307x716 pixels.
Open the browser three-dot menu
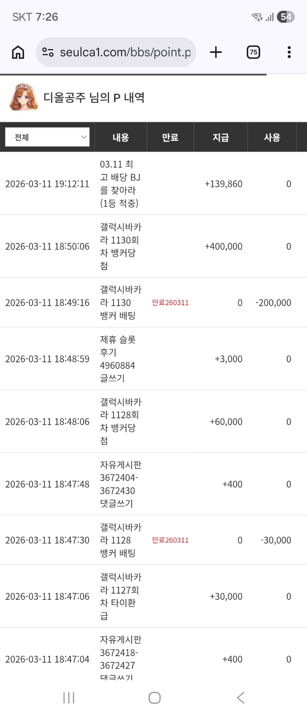click(289, 52)
